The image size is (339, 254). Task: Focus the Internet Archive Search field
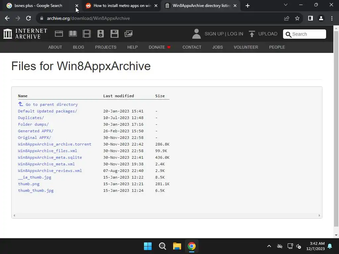pyautogui.click(x=305, y=34)
